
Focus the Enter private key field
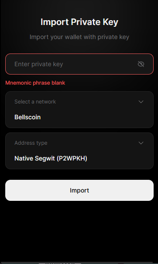point(79,64)
